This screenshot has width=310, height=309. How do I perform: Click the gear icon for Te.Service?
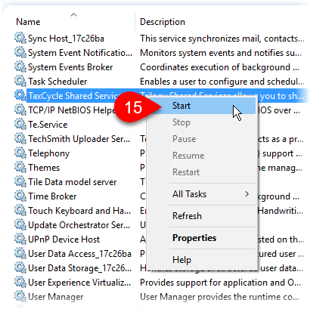pyautogui.click(x=20, y=124)
